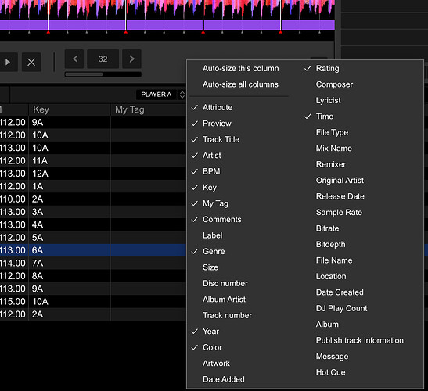Enable the Label column
Viewport: 428px width, 391px height.
212,235
